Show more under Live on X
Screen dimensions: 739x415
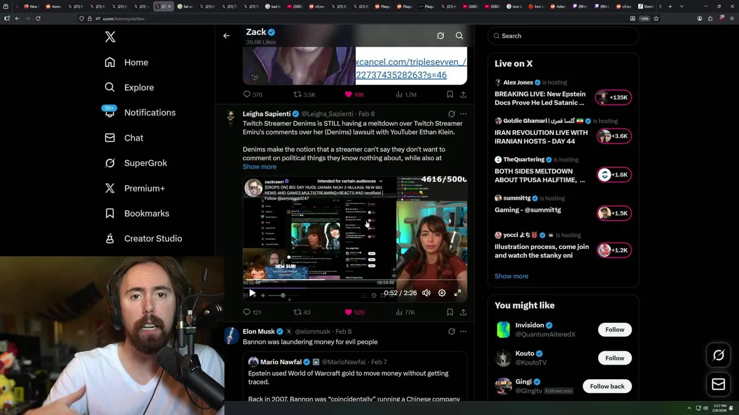(x=512, y=276)
